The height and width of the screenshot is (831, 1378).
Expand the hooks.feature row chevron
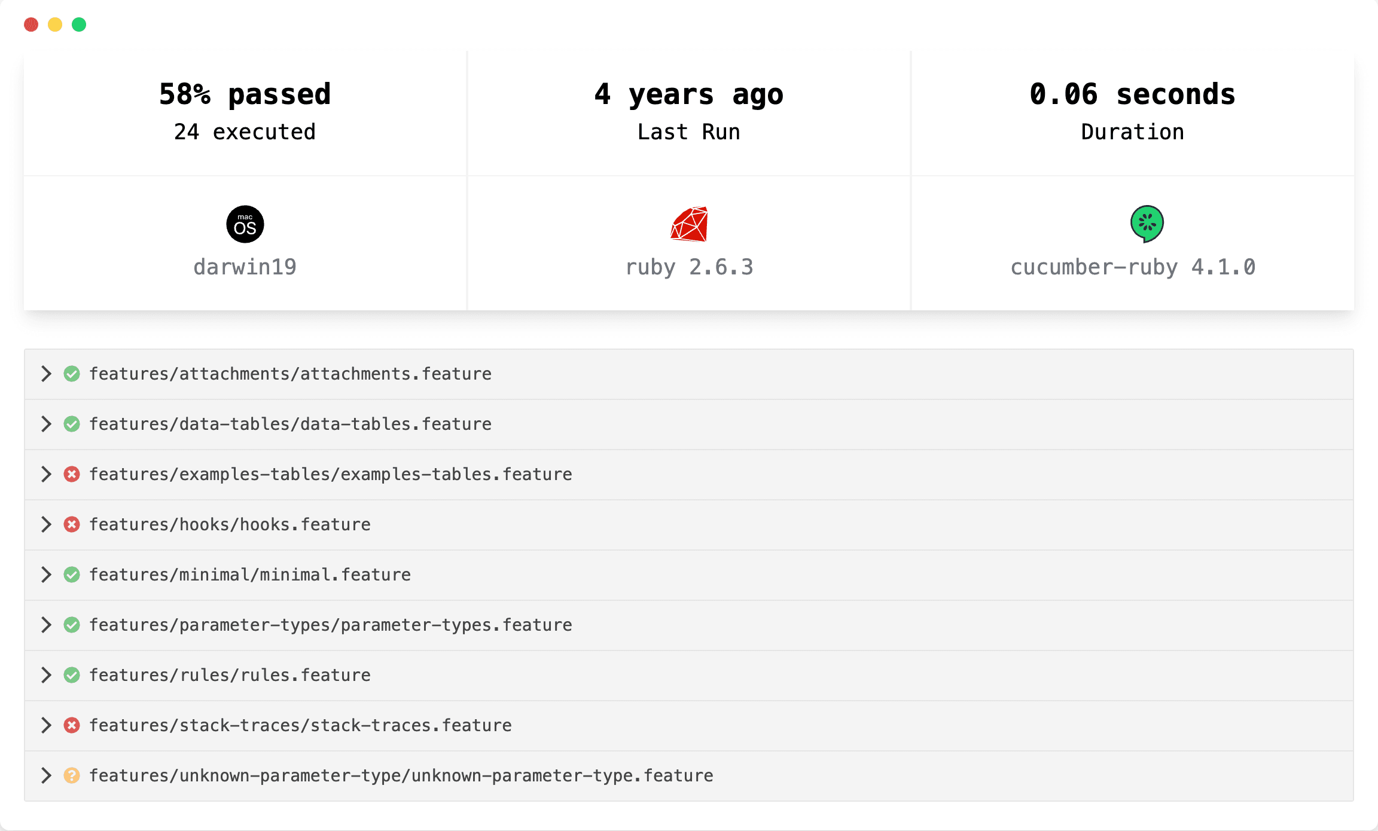[x=46, y=525]
